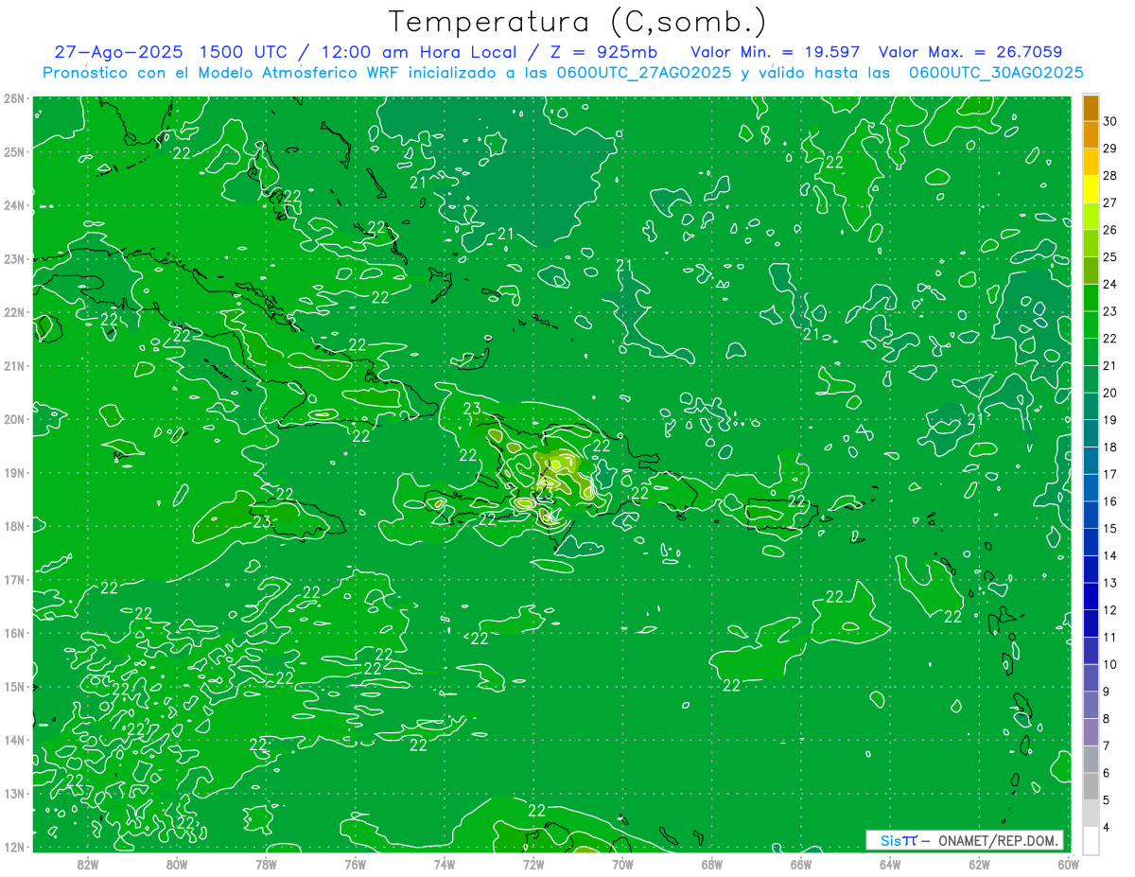Click the "68W" longitude axis label
1135x877 pixels.
click(x=712, y=865)
